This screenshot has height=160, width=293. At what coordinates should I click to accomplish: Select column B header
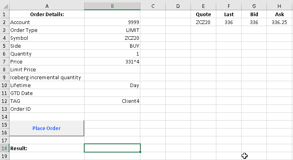112,6
